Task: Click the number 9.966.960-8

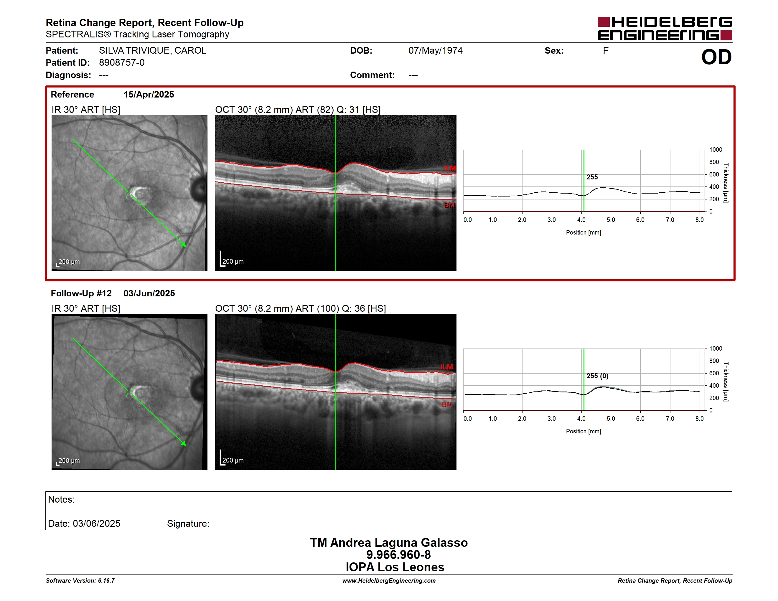Action: tap(398, 555)
